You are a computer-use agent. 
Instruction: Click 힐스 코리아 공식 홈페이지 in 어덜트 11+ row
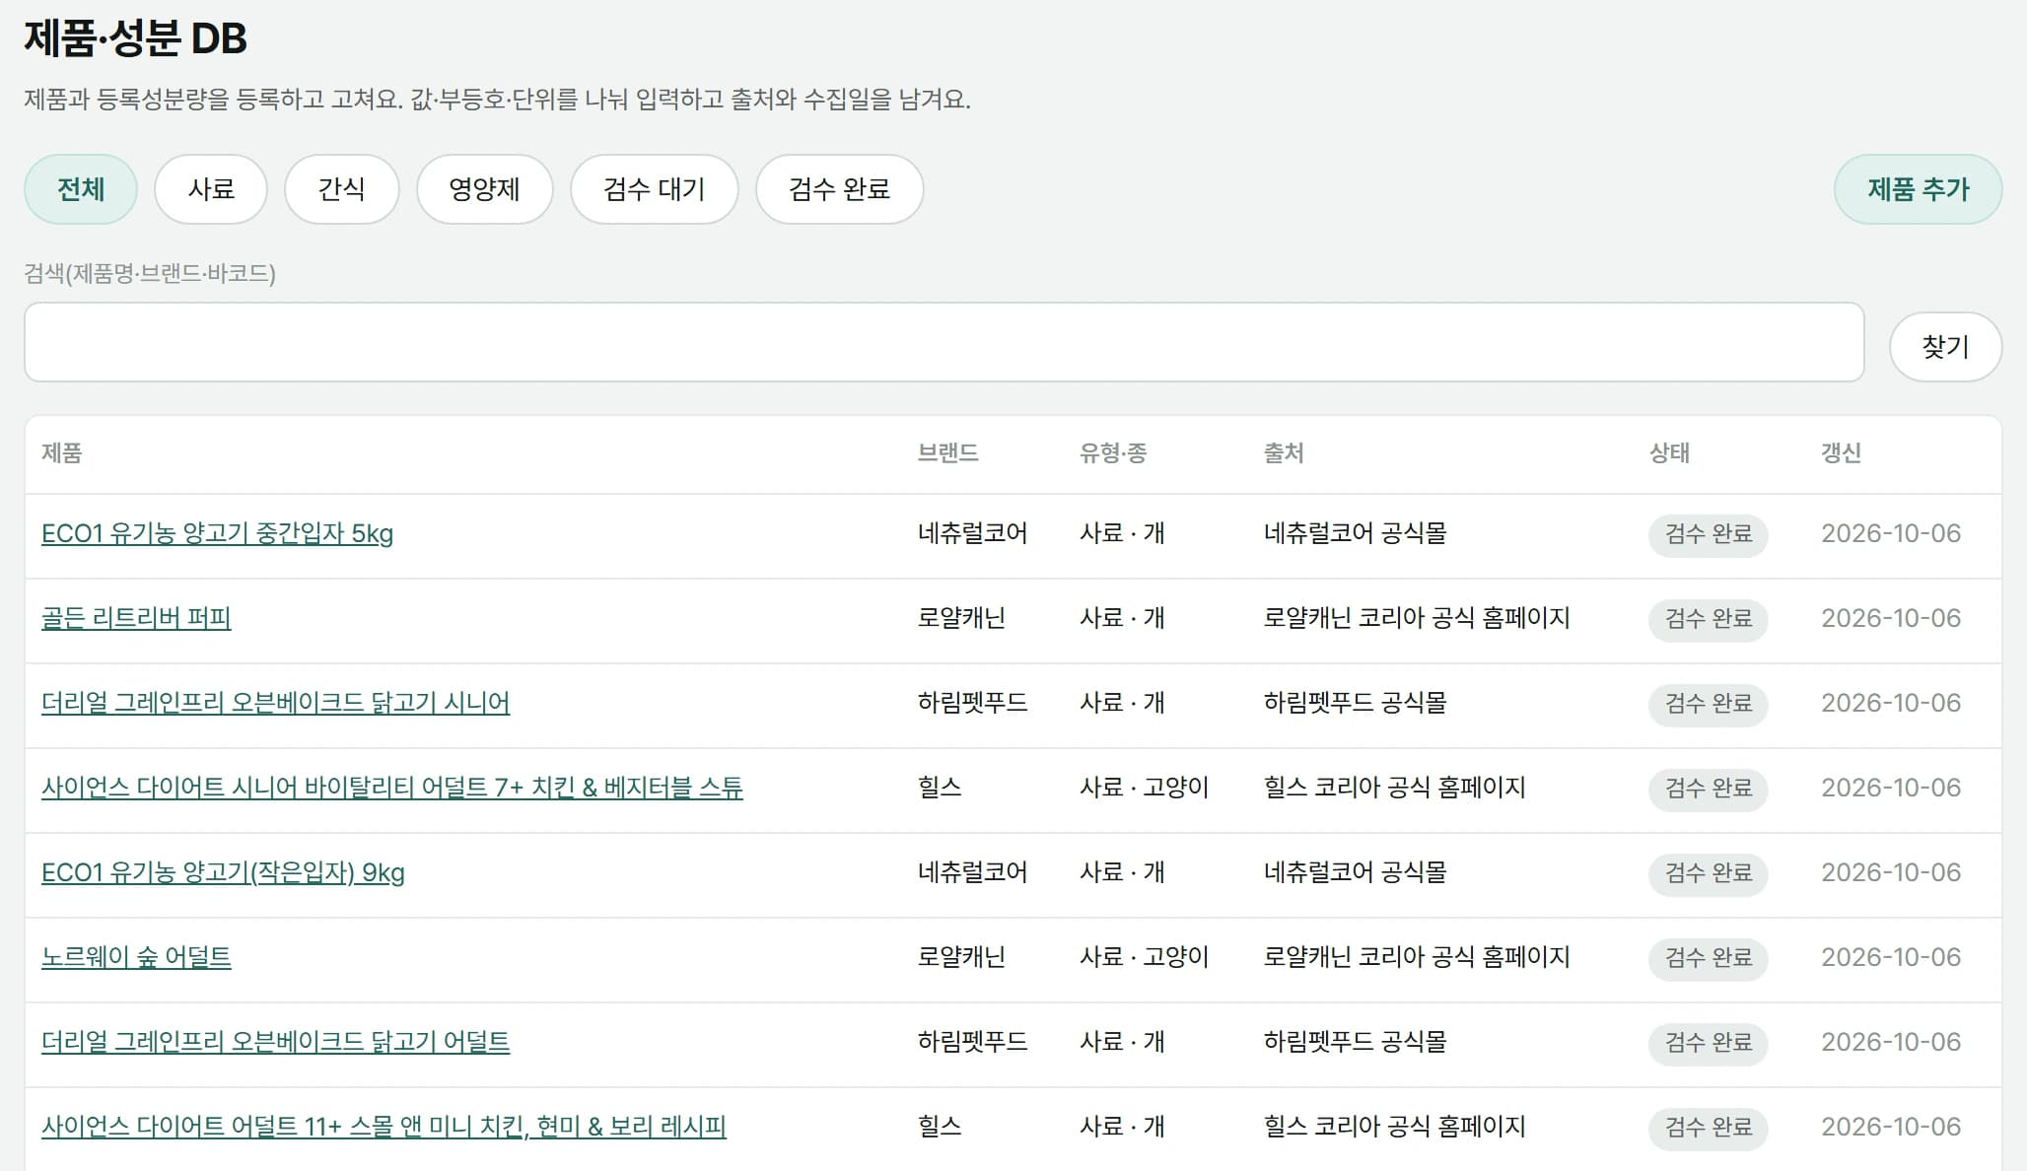(1394, 1127)
